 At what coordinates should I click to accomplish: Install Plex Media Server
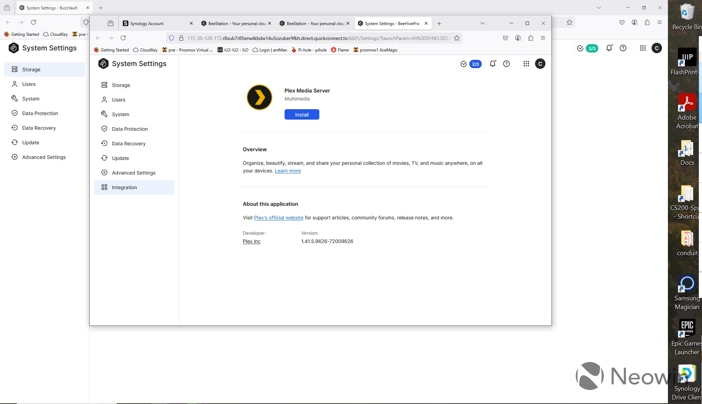coord(302,114)
